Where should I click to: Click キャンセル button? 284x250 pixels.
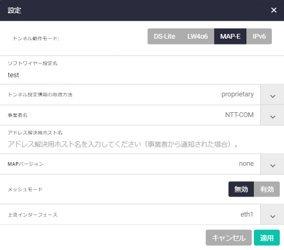pos(228,238)
